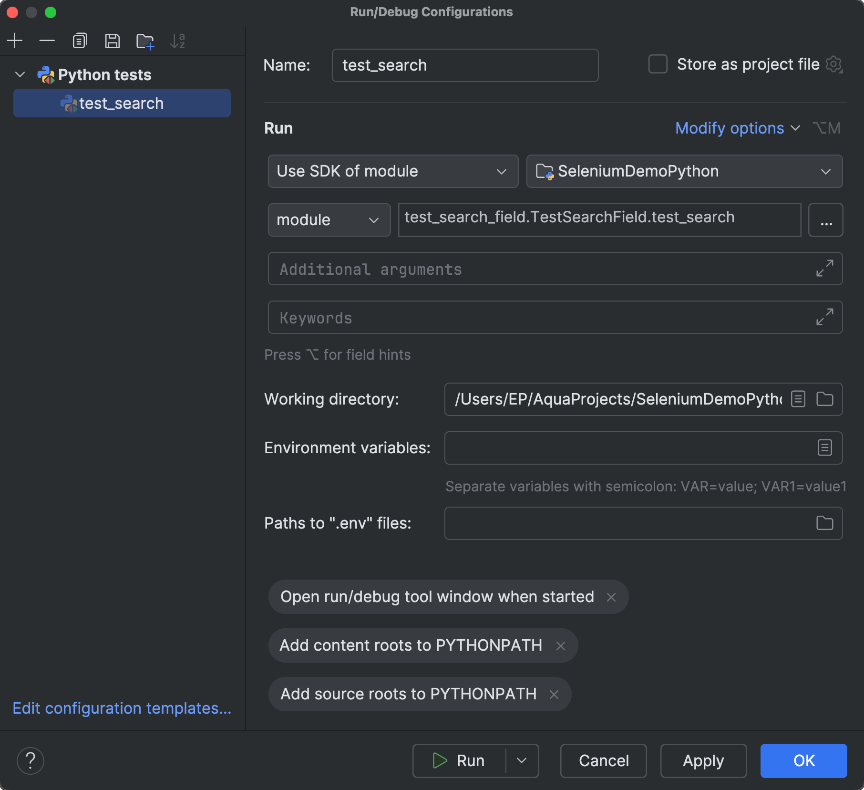
Task: Expand the Keywords field editor
Action: 824,317
